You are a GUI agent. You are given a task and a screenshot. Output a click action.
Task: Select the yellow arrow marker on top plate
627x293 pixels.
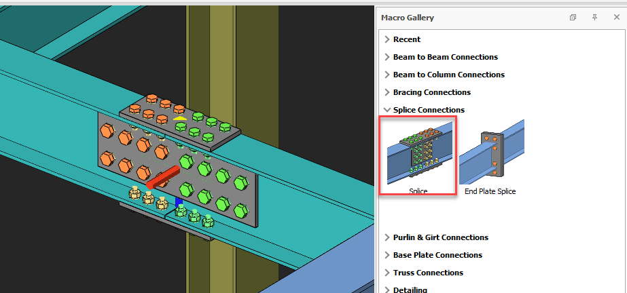[x=179, y=118]
